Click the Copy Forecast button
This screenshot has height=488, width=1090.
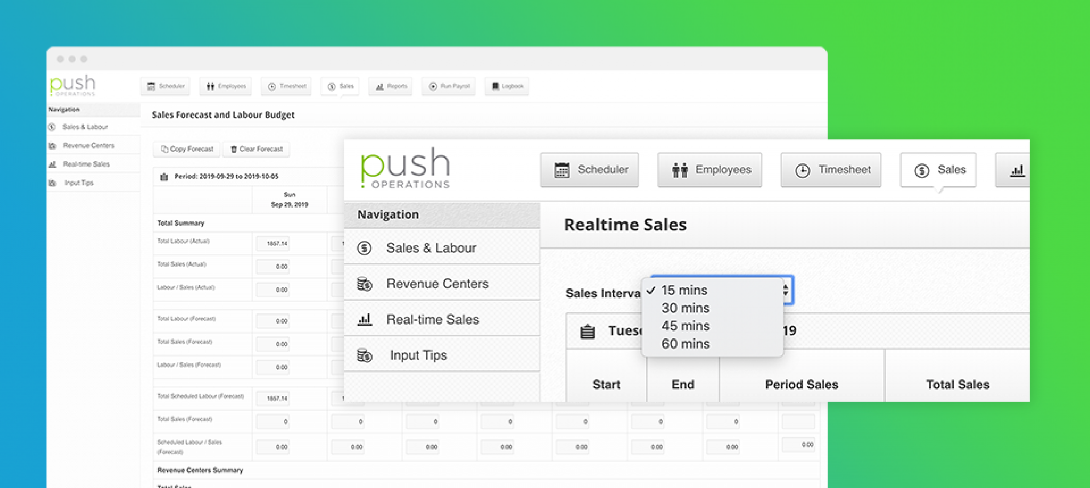pos(186,149)
